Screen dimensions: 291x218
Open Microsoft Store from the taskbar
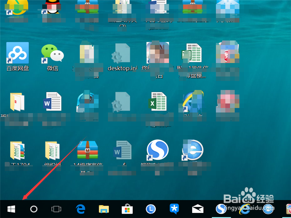point(127,209)
